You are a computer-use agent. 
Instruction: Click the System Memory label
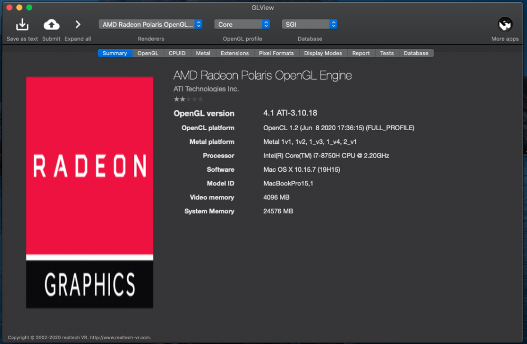pyautogui.click(x=209, y=211)
